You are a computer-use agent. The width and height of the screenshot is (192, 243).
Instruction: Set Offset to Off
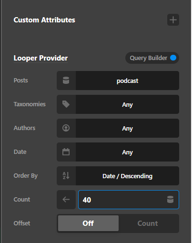coord(88,223)
